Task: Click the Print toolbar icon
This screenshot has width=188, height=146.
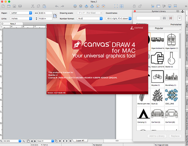Action: [x=20, y=6]
